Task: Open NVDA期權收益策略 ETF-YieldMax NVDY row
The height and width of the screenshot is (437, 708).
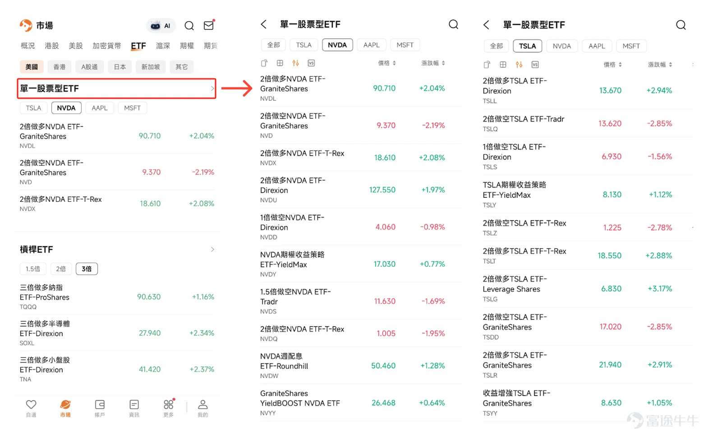Action: tap(361, 264)
